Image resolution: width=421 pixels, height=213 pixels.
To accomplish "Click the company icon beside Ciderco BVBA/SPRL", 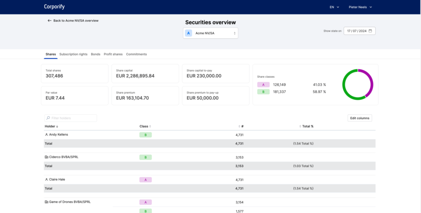I will [x=46, y=157].
